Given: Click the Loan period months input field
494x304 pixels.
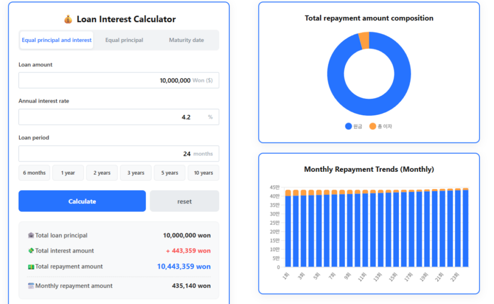Looking at the screenshot, I should point(106,154).
